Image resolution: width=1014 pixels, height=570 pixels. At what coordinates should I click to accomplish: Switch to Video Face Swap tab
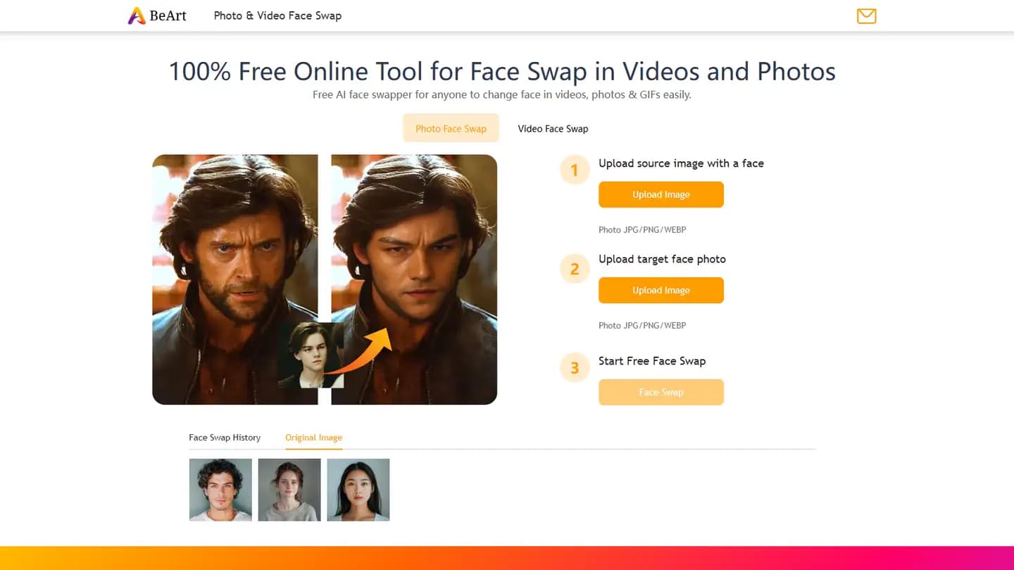[x=553, y=128]
